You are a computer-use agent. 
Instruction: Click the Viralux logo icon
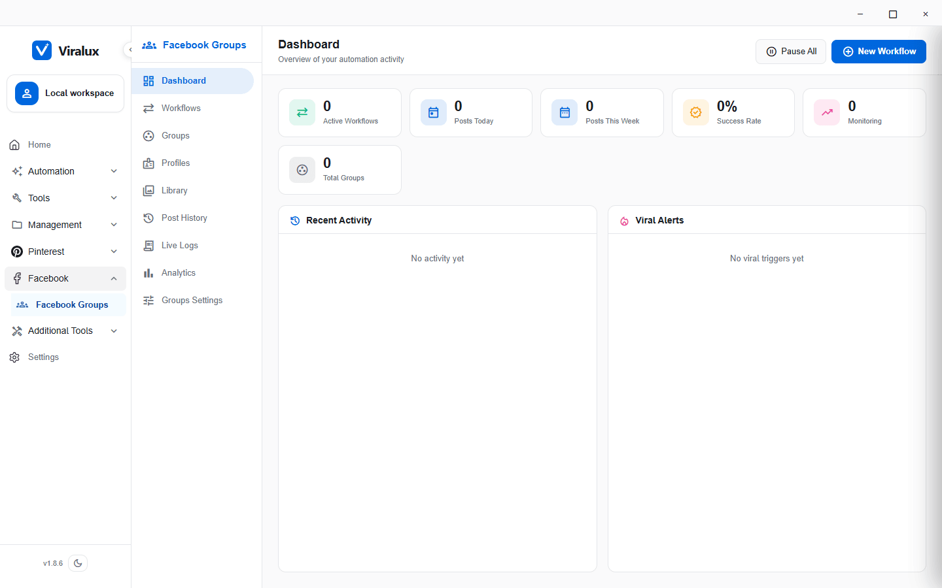pos(42,50)
